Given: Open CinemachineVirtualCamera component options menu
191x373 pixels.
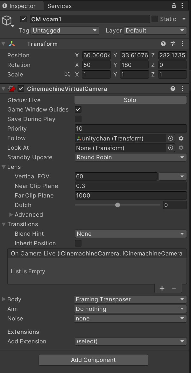Looking at the screenshot, I should click(x=182, y=89).
